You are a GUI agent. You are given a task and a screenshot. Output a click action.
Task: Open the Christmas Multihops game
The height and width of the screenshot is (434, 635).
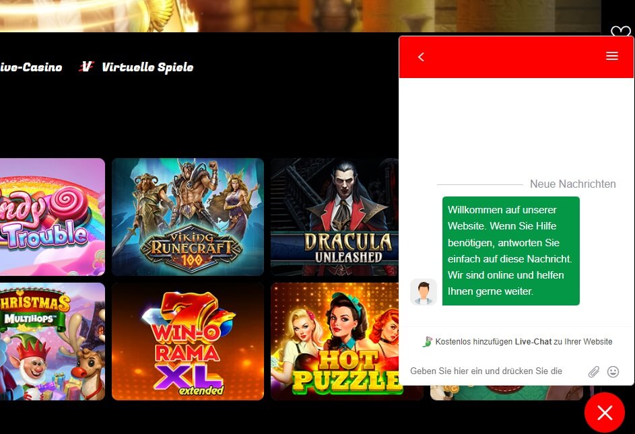pyautogui.click(x=53, y=341)
